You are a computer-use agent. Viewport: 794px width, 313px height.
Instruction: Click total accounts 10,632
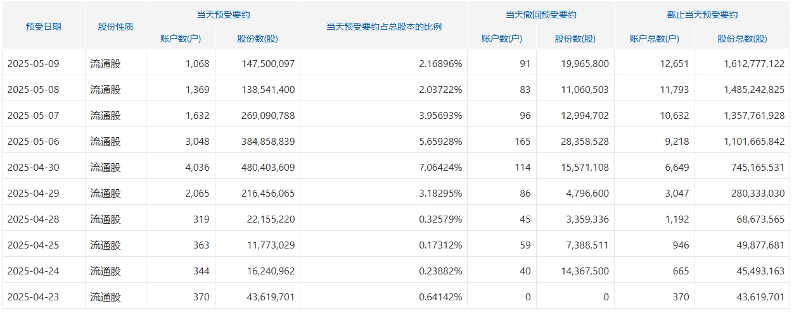click(676, 116)
